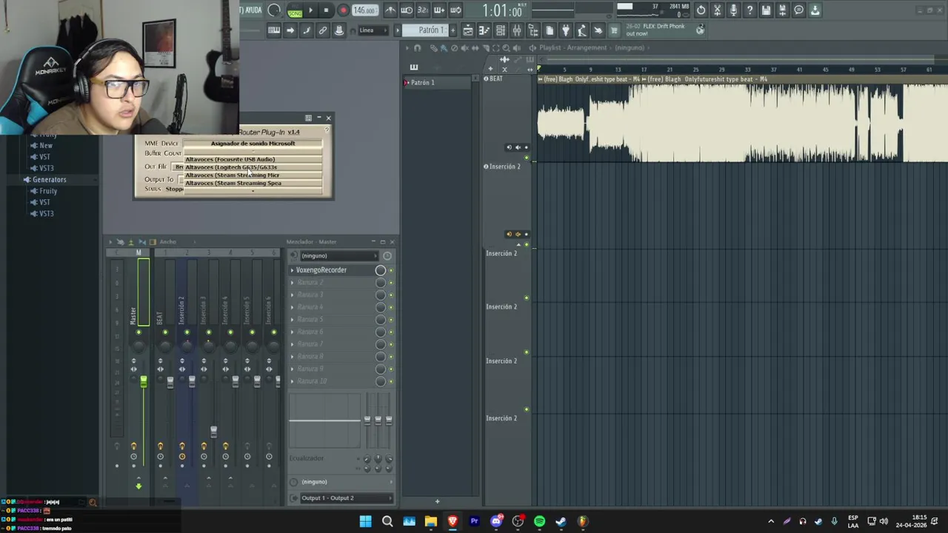Screen dimensions: 948x533
Task: Adjust the Master track volume fader
Action: 143,381
